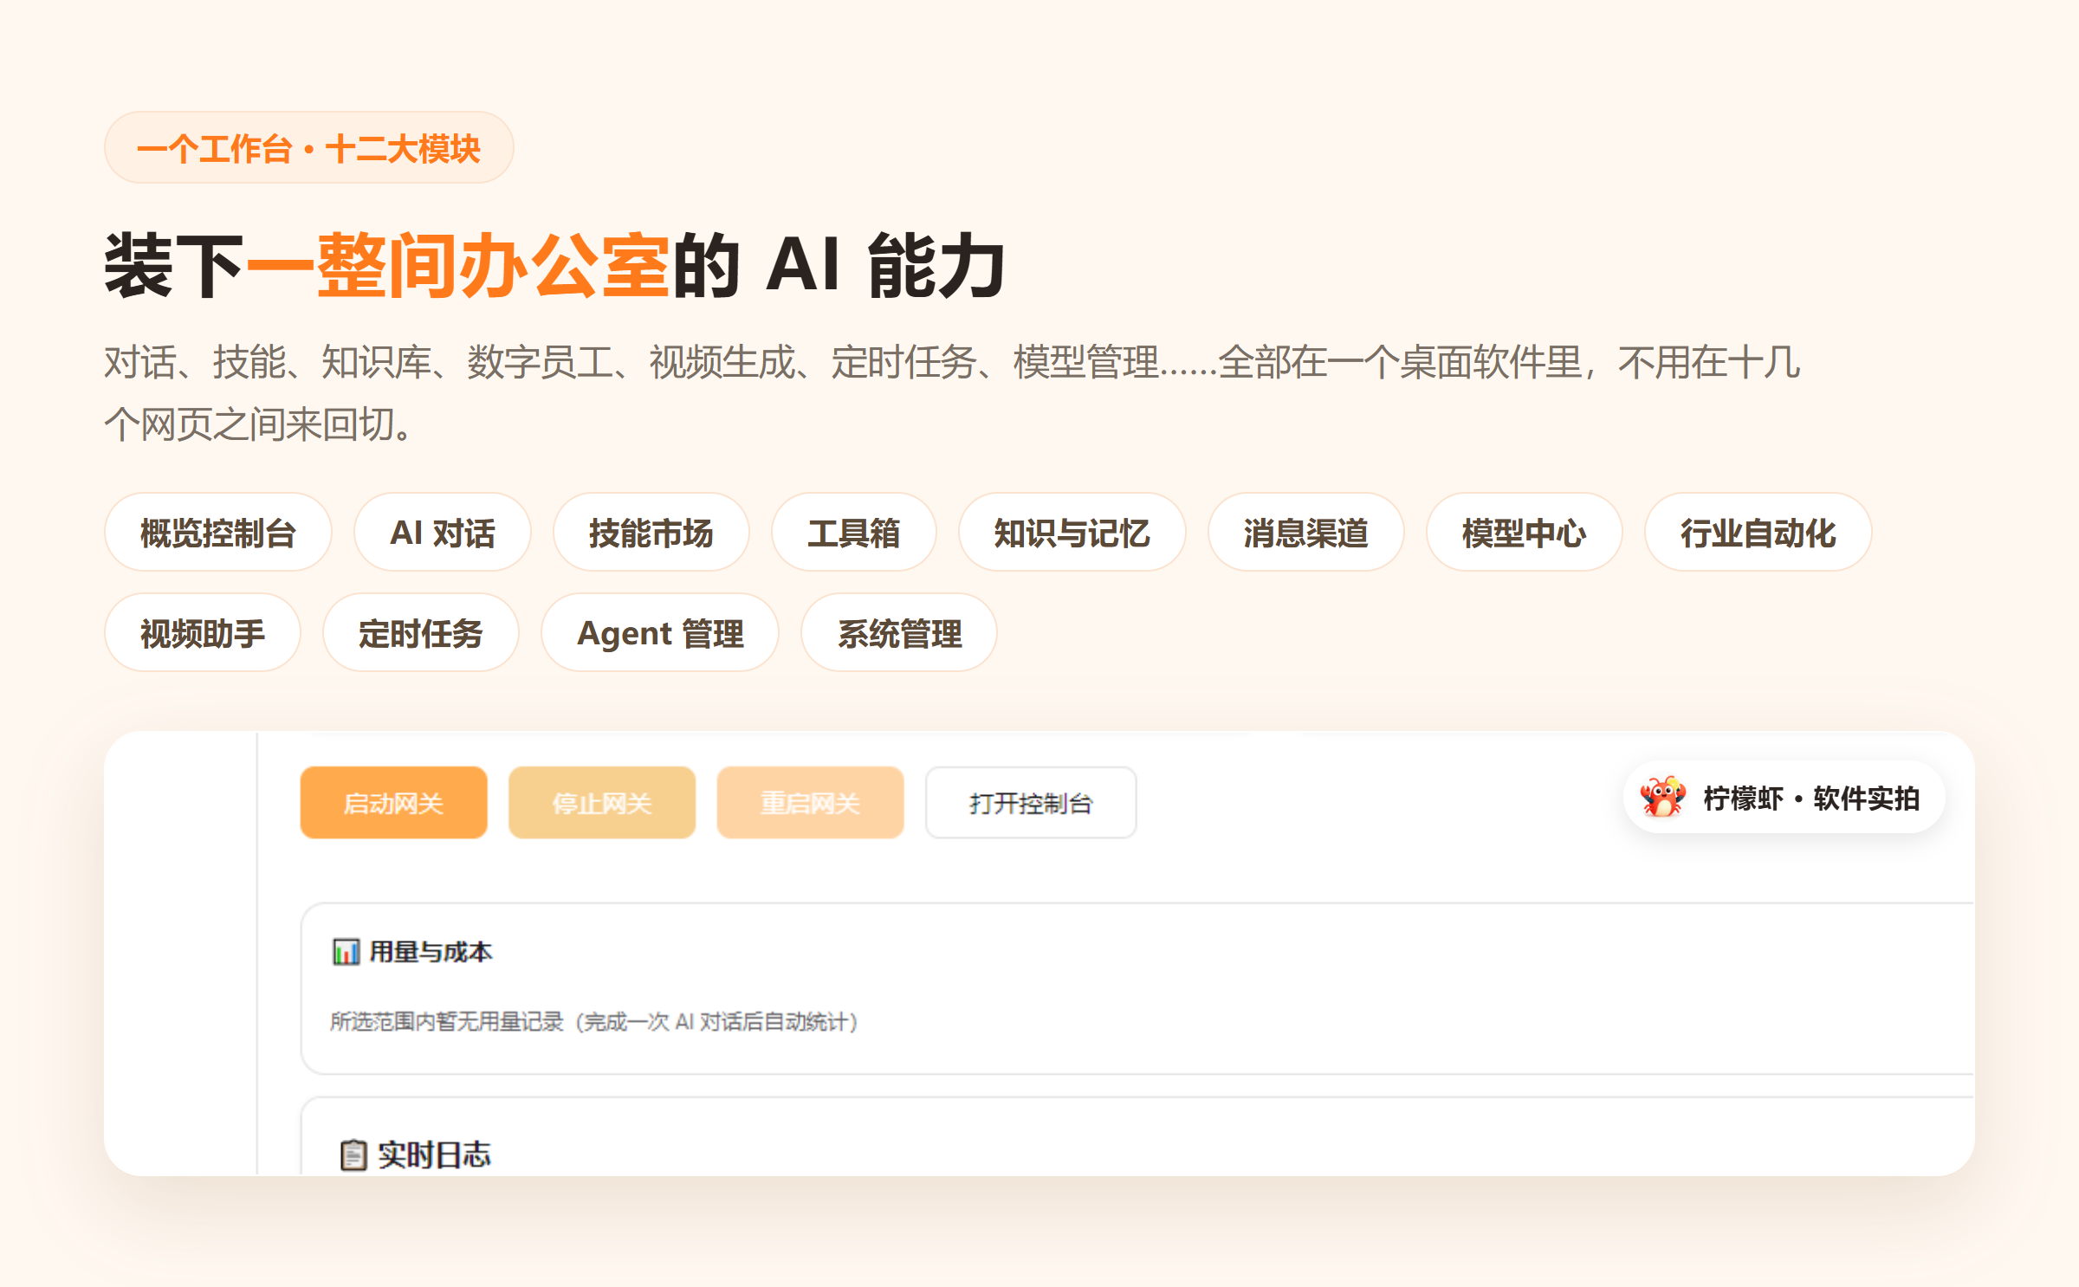The width and height of the screenshot is (2079, 1287).
Task: Hit the 重启网关 button
Action: pyautogui.click(x=810, y=803)
